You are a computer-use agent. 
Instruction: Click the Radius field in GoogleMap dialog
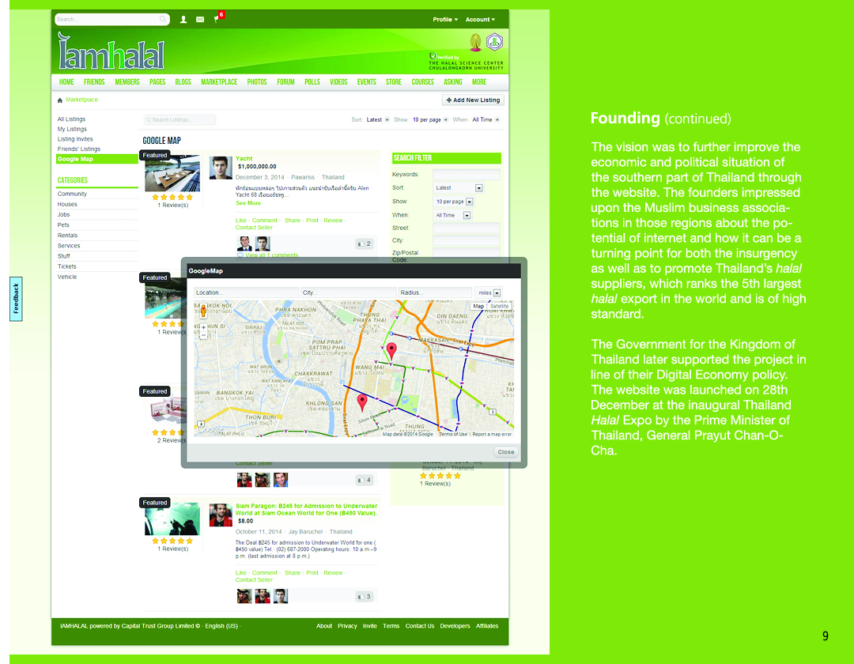(x=435, y=292)
